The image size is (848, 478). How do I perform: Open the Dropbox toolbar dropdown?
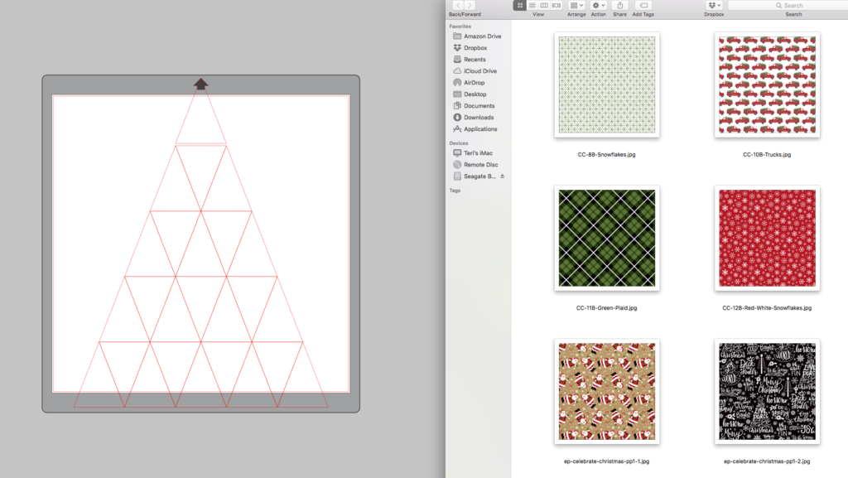point(714,5)
